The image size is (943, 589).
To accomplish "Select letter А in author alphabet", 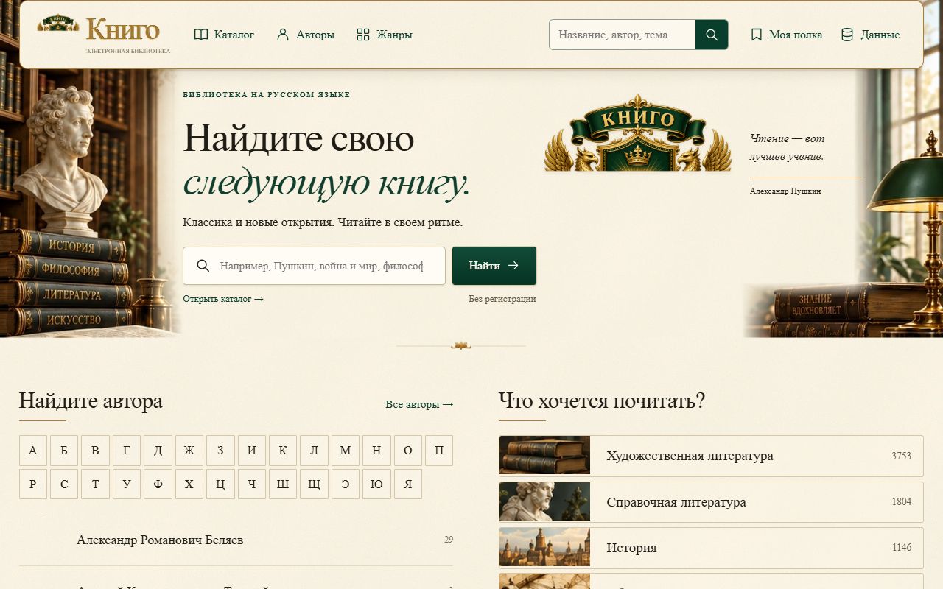I will click(x=33, y=451).
